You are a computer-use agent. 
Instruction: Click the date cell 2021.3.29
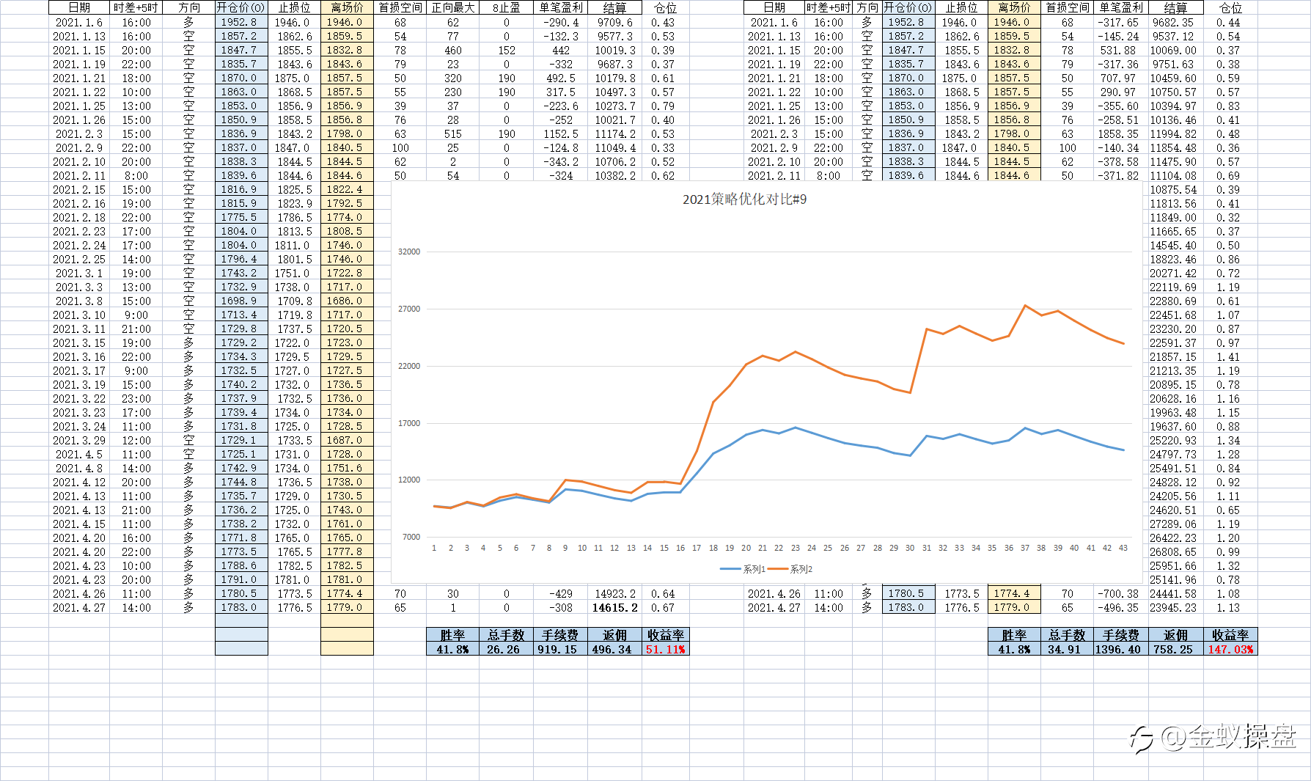point(79,441)
